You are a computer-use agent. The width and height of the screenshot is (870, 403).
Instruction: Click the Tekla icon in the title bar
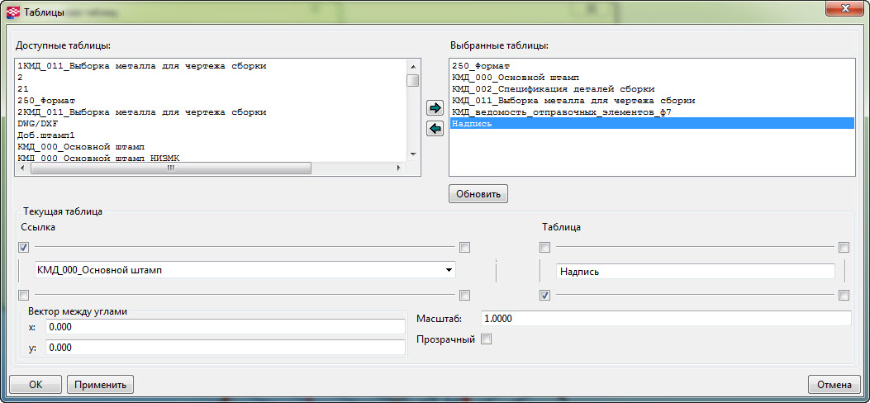click(12, 12)
